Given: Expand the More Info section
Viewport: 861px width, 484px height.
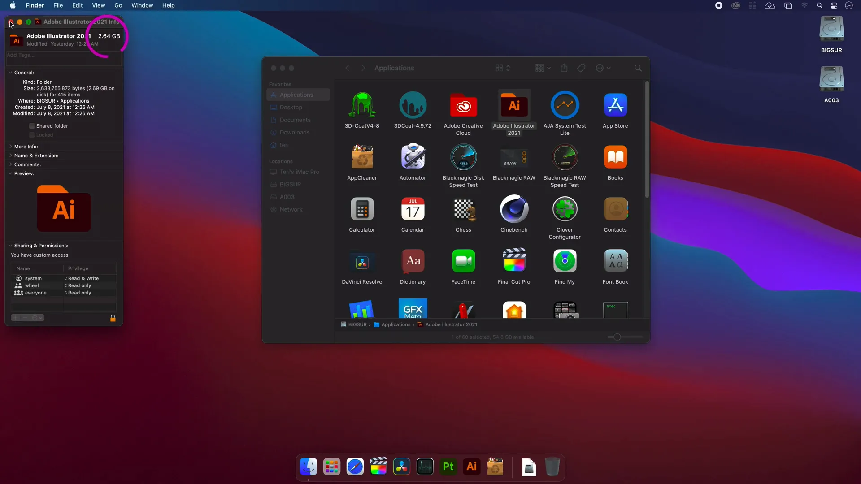Looking at the screenshot, I should [10, 147].
